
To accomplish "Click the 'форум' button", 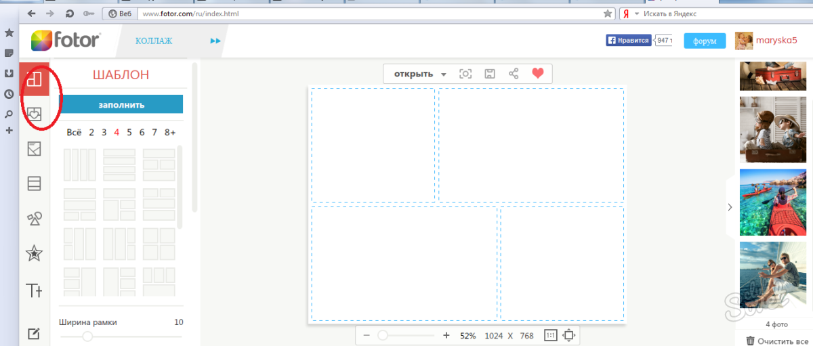I will click(x=705, y=41).
